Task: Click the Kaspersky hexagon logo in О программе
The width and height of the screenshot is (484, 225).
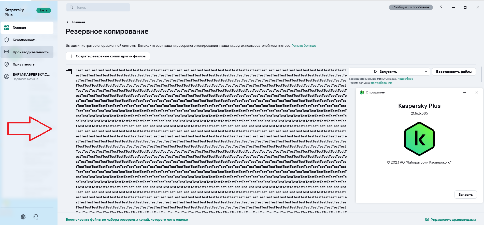Action: tap(419, 139)
